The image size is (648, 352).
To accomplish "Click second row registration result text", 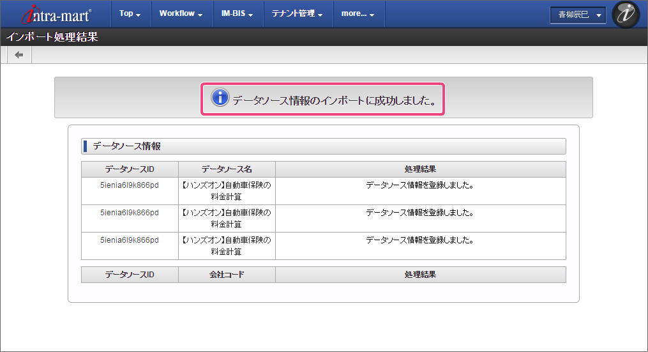I will [x=420, y=213].
